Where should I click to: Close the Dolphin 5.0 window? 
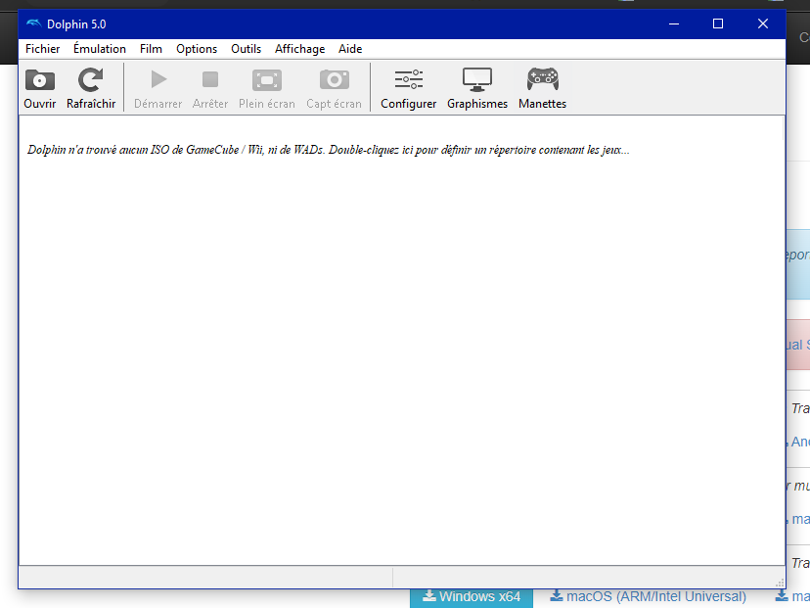point(762,23)
